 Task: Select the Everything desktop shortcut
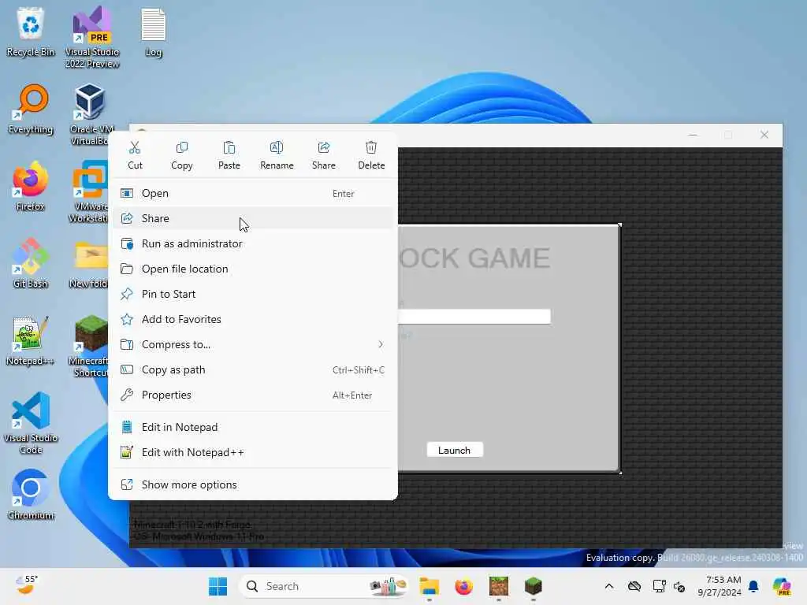point(31,109)
